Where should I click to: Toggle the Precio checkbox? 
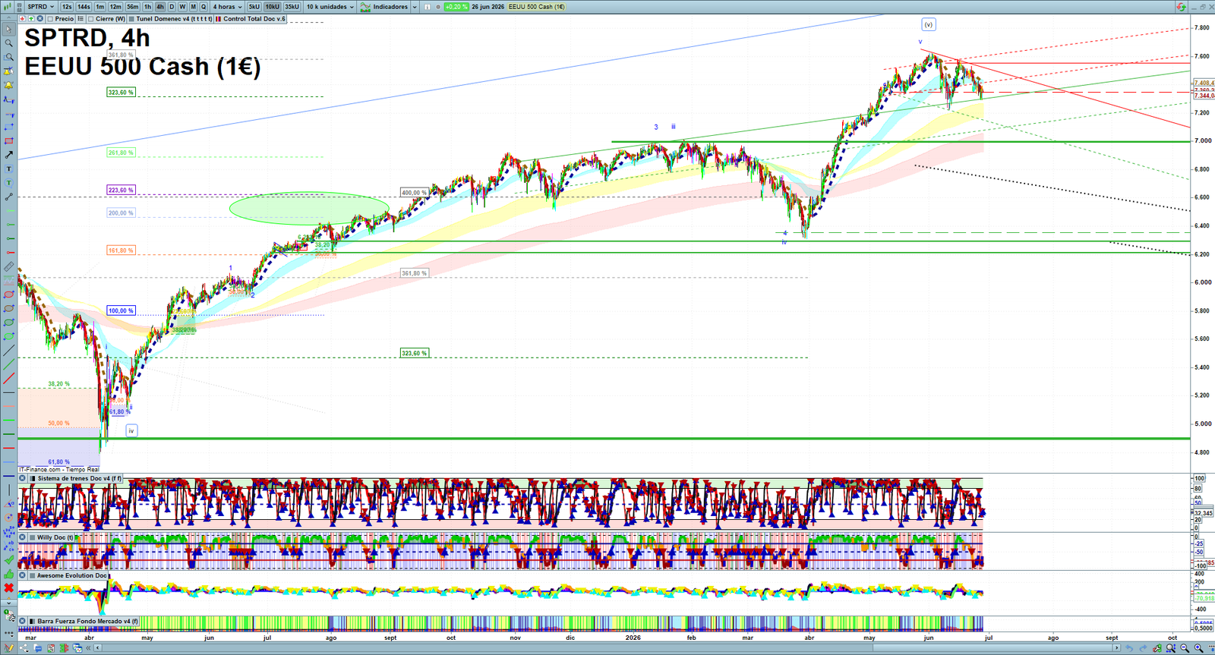50,19
